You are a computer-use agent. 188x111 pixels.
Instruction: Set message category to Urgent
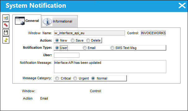click(75, 78)
